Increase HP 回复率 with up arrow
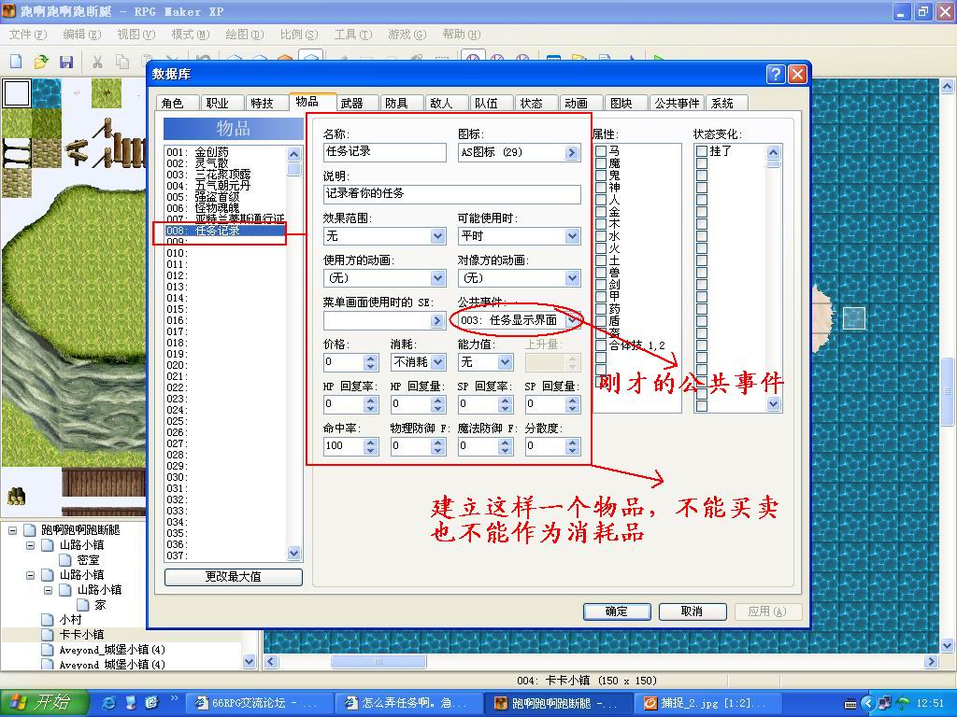The image size is (957, 717). [x=370, y=401]
